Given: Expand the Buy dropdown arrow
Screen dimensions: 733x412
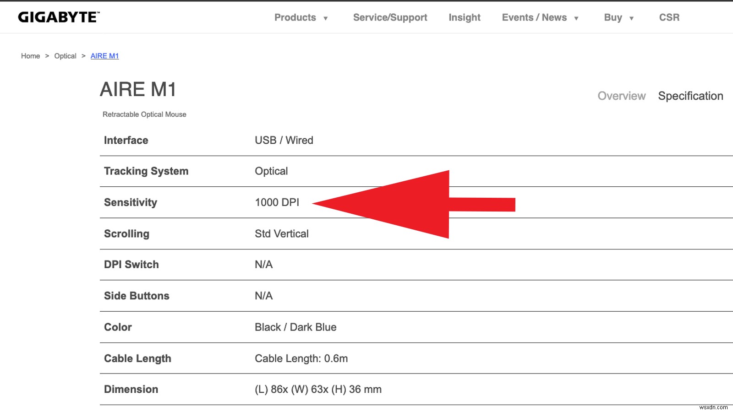Looking at the screenshot, I should pos(631,18).
